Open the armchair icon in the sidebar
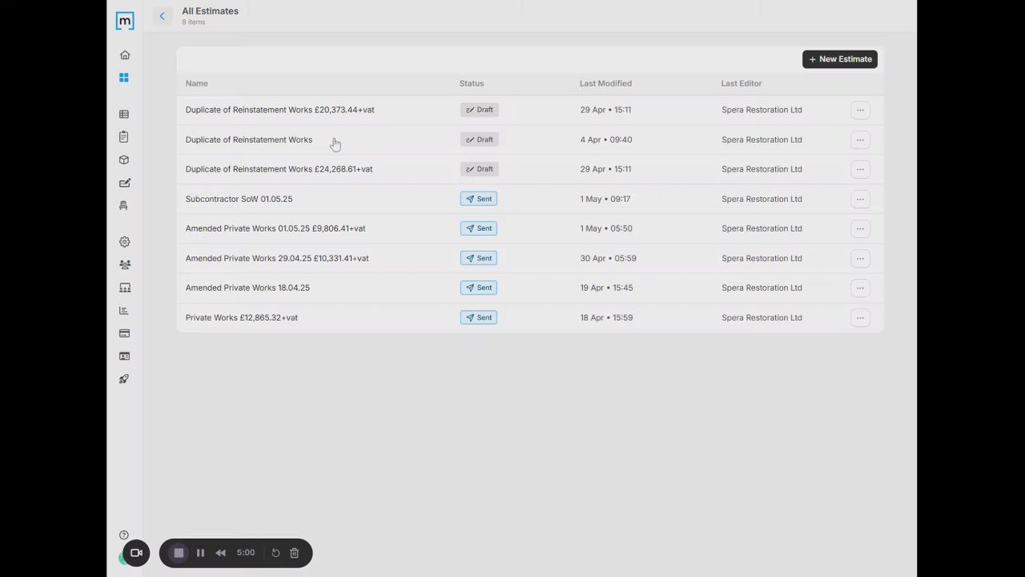The image size is (1025, 577). pos(124,206)
